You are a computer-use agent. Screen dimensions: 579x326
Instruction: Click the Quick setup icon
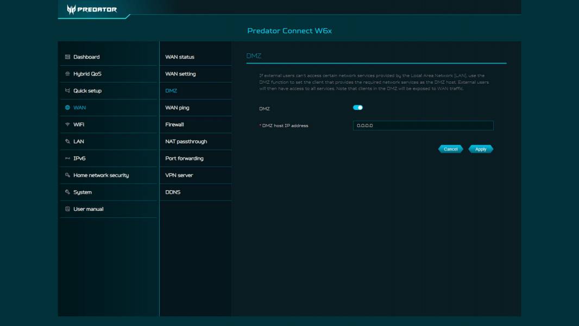point(67,91)
